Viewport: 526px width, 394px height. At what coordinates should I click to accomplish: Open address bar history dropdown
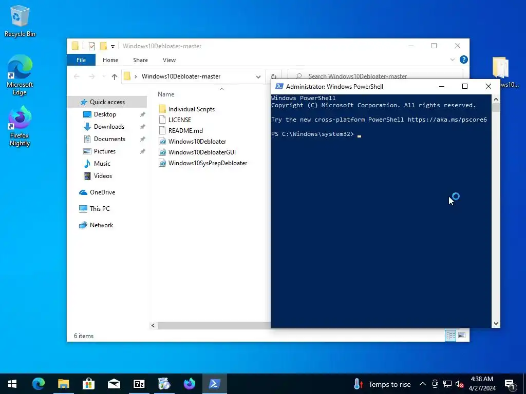click(x=258, y=77)
